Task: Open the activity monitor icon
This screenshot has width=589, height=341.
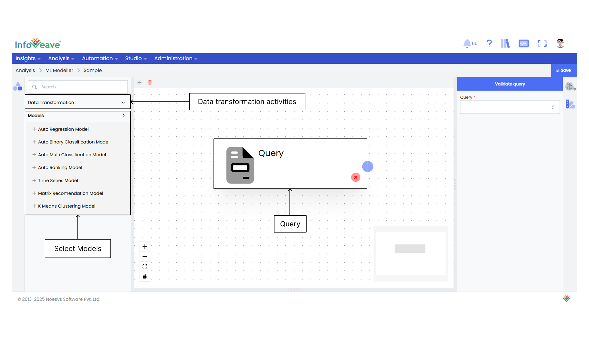Action: coord(524,44)
